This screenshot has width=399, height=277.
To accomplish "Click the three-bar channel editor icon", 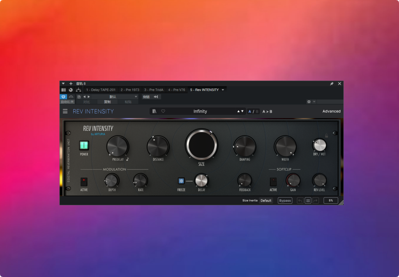I will click(x=64, y=90).
